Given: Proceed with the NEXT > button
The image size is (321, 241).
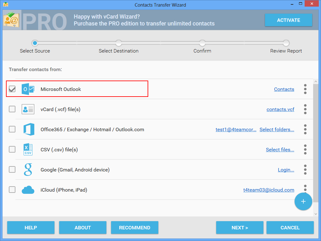Looking at the screenshot, I should pos(240,227).
